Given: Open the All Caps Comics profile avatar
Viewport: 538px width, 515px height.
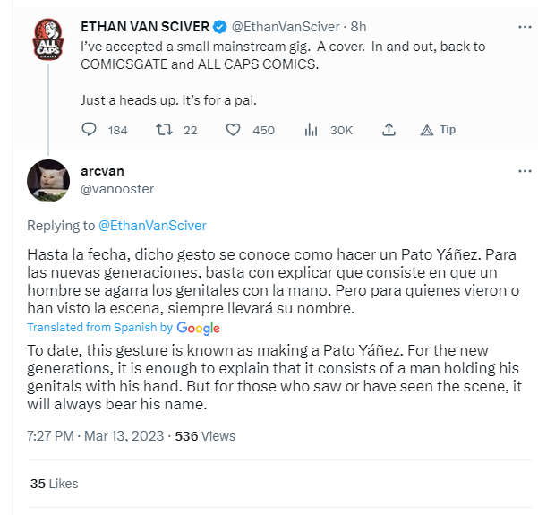Looking at the screenshot, I should click(48, 39).
